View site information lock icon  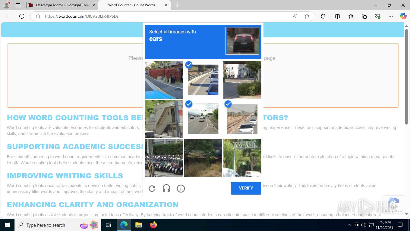[38, 16]
